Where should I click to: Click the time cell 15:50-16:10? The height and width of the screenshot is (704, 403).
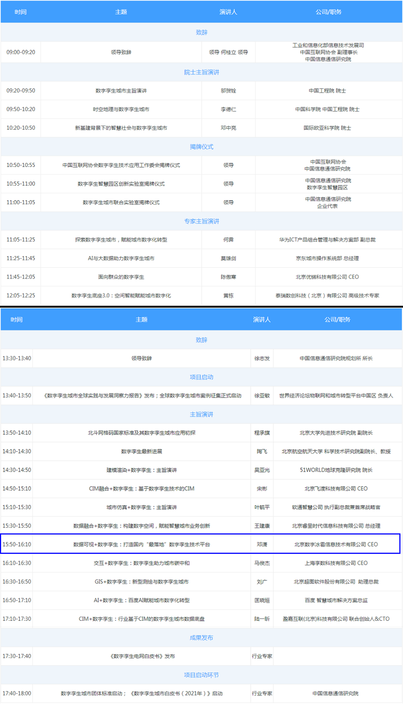pyautogui.click(x=17, y=545)
